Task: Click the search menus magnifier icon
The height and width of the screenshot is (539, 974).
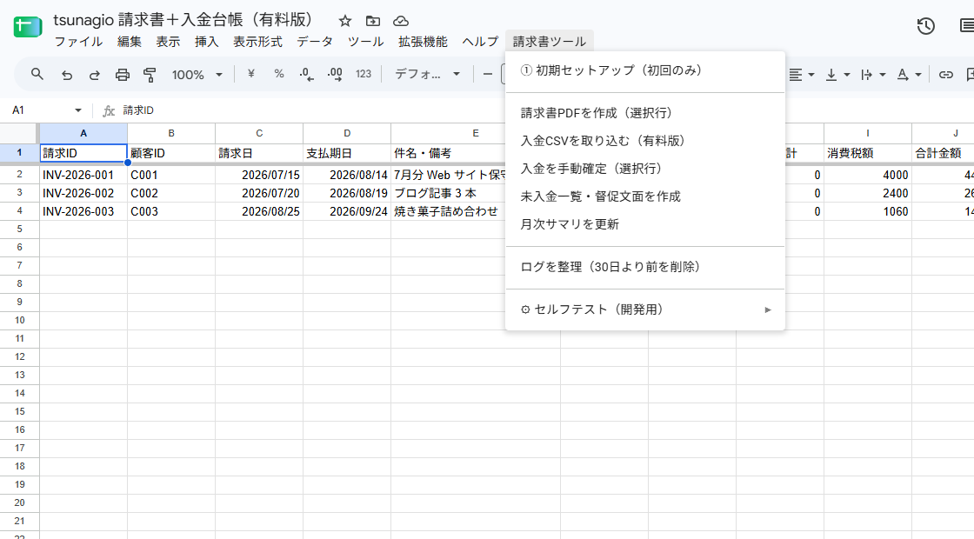Action: click(37, 75)
